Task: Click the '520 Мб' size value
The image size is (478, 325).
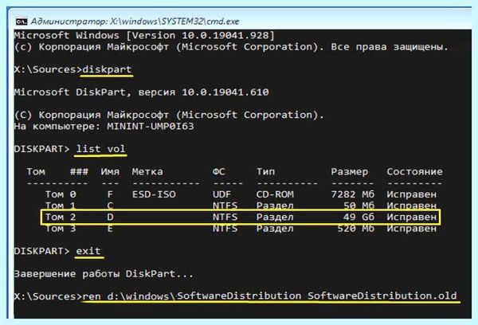Action: point(356,229)
